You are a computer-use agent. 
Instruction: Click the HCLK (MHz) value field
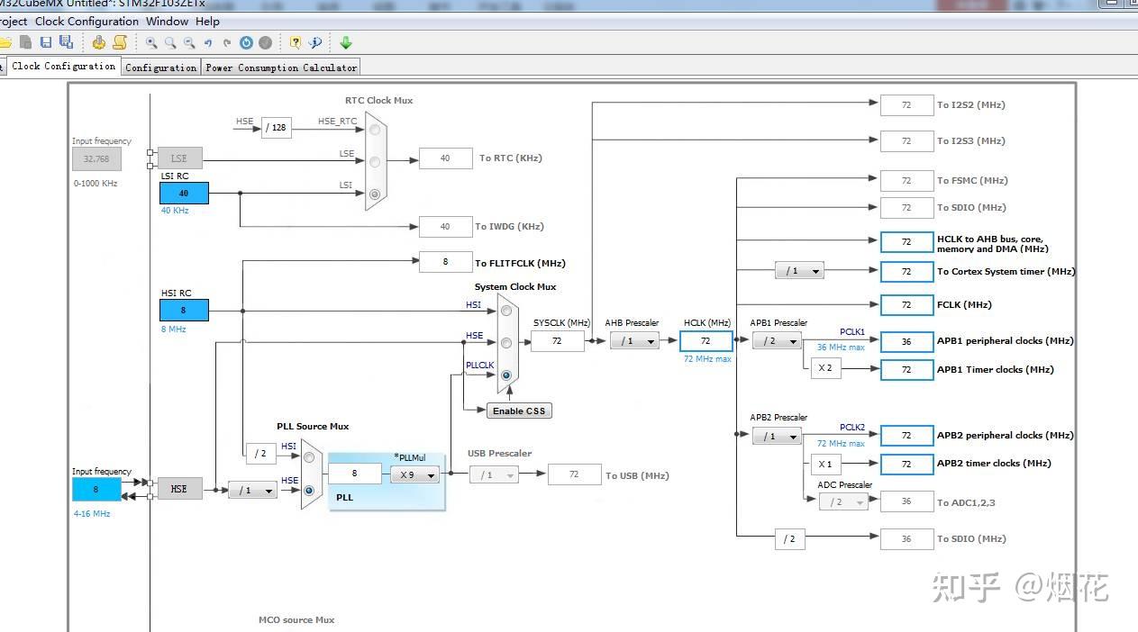(x=706, y=341)
